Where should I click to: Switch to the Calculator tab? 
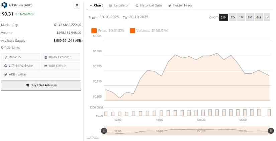tap(119, 5)
